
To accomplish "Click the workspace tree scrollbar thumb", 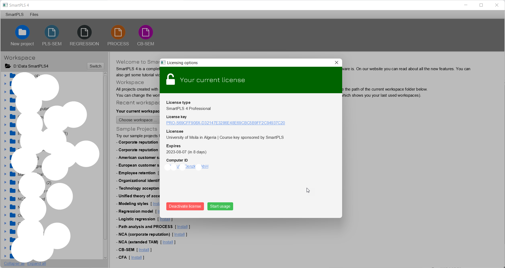I will 105,158.
